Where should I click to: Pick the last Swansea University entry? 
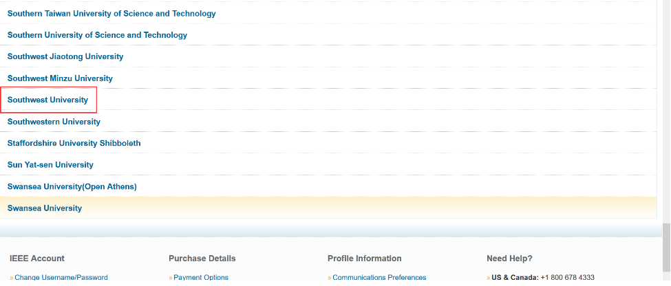pos(45,208)
